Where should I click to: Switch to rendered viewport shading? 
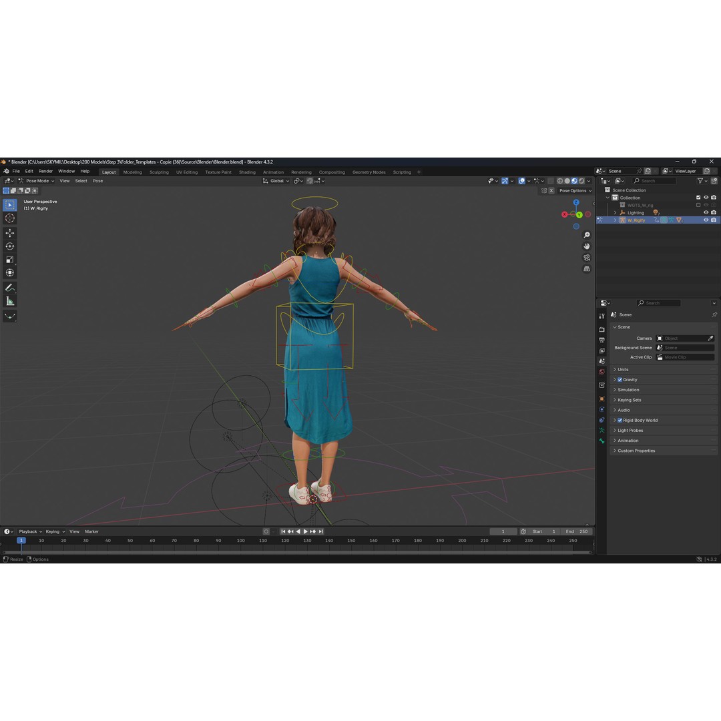(x=581, y=181)
